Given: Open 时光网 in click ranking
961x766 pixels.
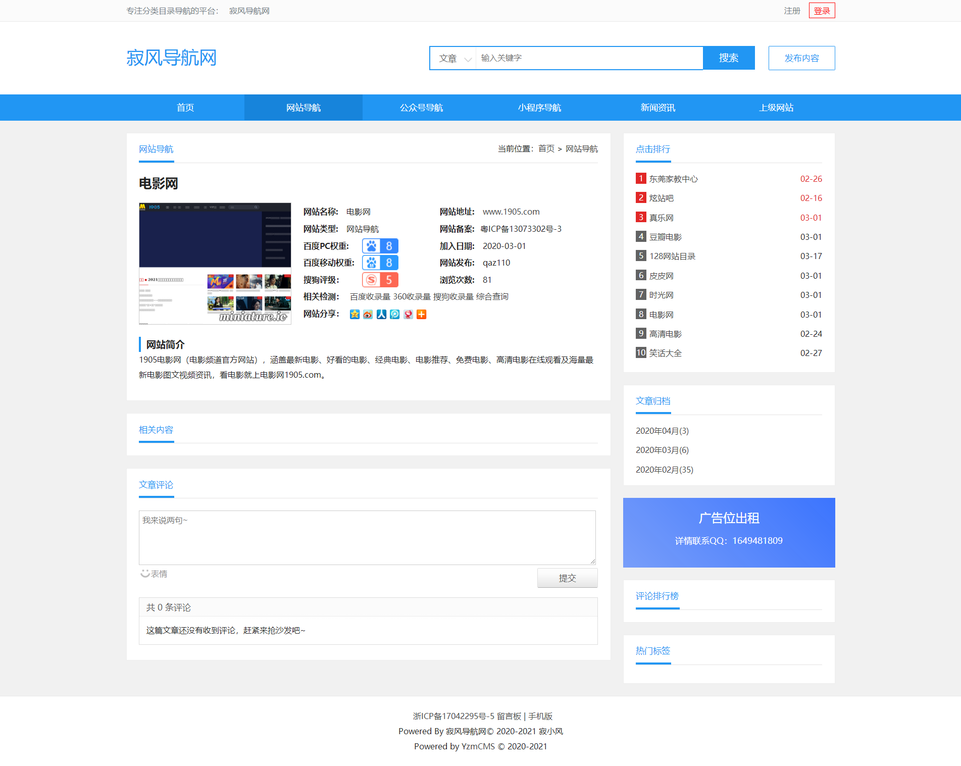Looking at the screenshot, I should coord(661,295).
